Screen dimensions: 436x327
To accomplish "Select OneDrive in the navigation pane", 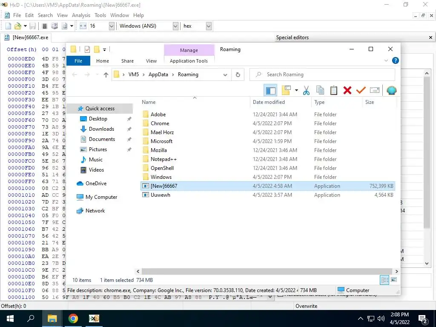I will (96, 184).
